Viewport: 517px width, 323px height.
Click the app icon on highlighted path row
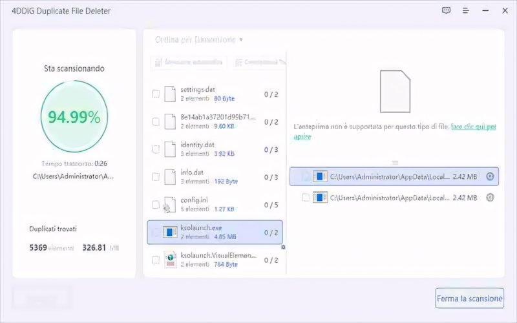[320, 176]
